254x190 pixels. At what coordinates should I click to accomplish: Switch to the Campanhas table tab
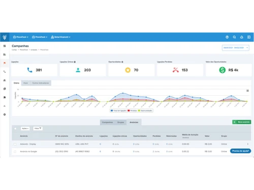point(107,122)
